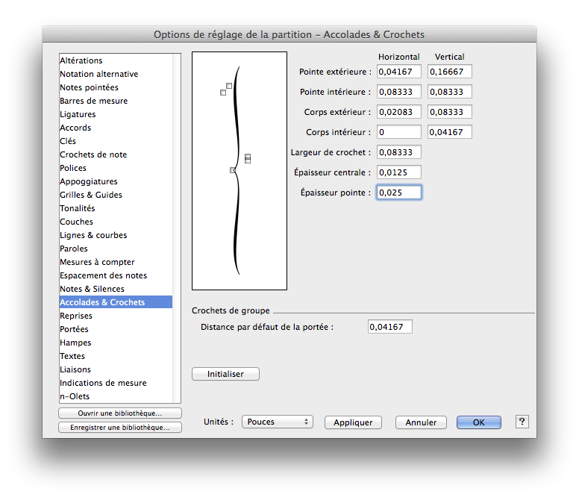Open the Liaisons settings category
The image size is (579, 497).
click(75, 369)
